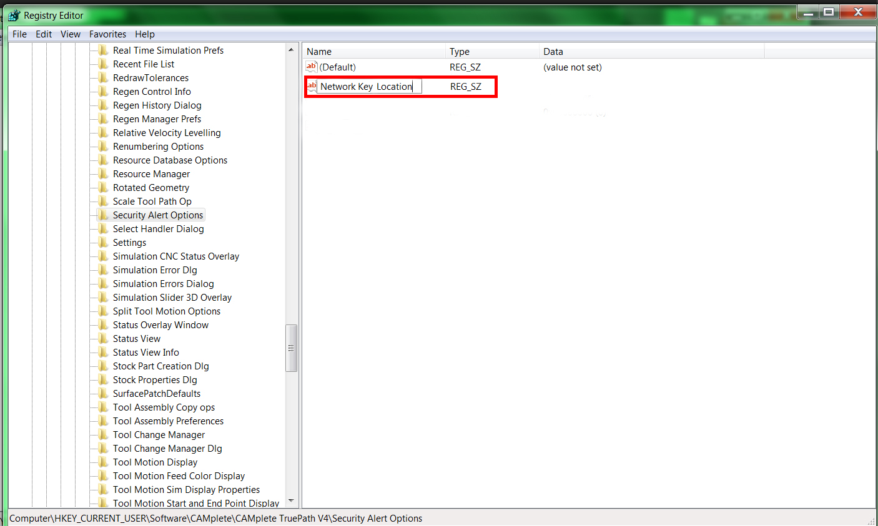Sort values by the Data column header
The width and height of the screenshot is (878, 526).
tap(651, 51)
